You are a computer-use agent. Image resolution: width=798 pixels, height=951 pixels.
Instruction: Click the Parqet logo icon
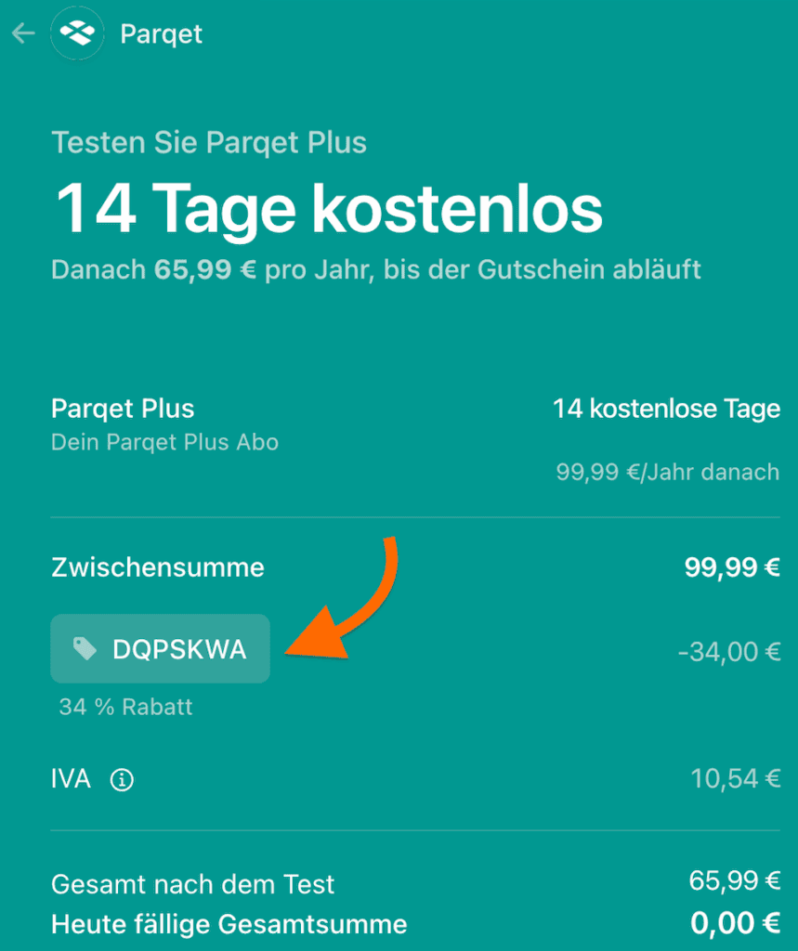[78, 34]
